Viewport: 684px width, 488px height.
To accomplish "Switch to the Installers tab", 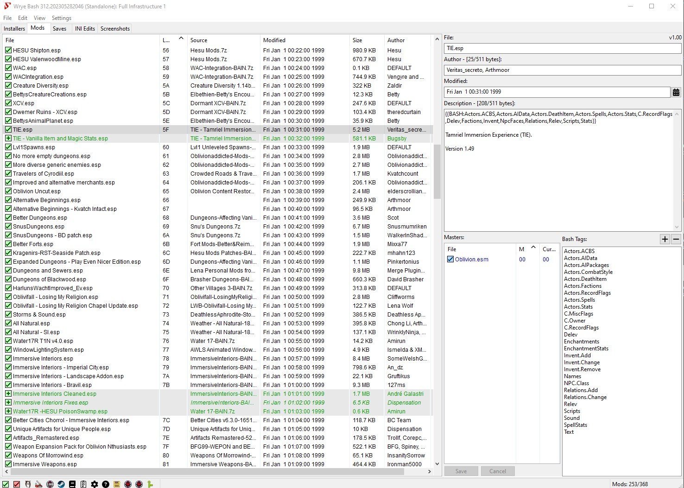I will click(14, 28).
